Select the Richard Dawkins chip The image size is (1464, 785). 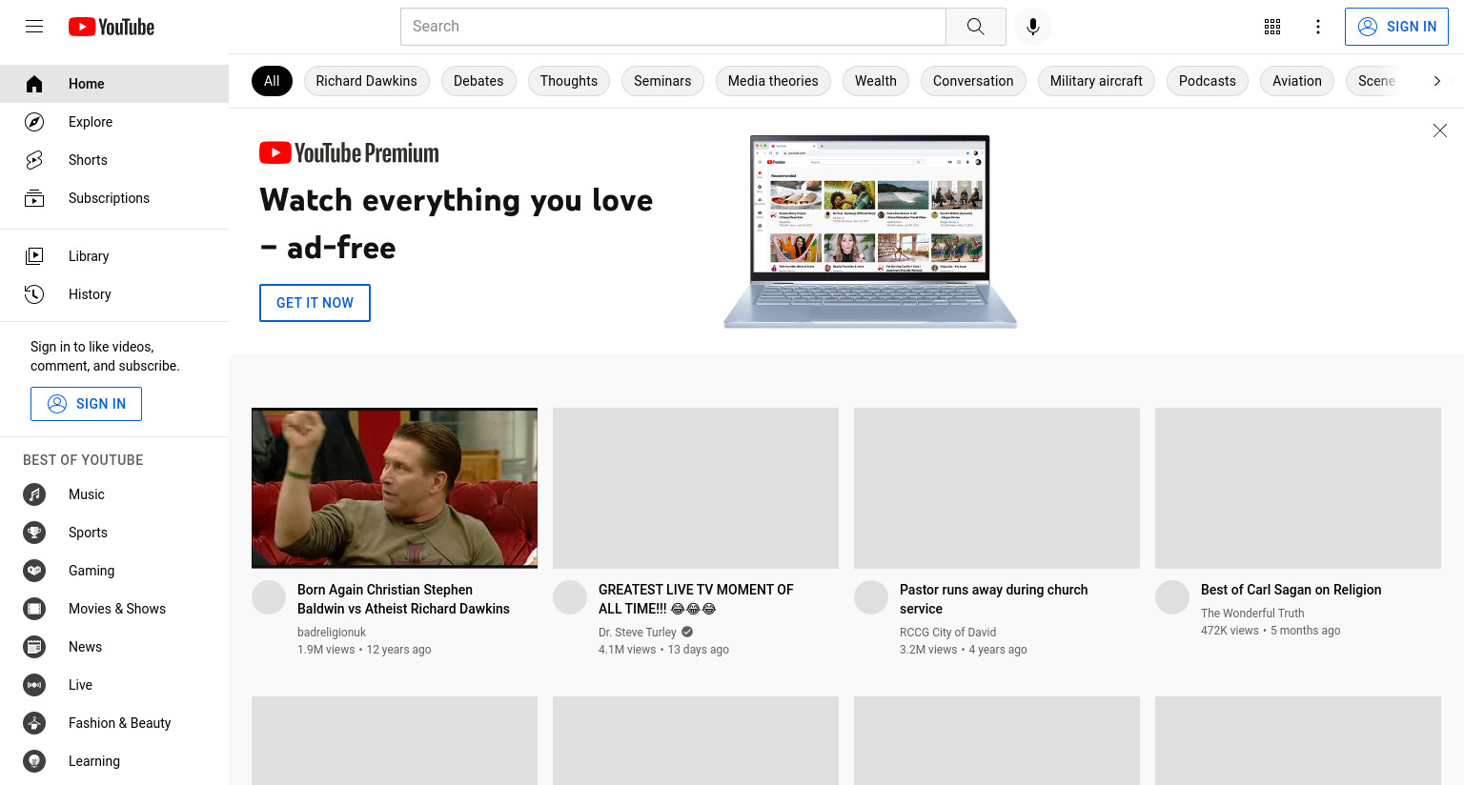click(366, 81)
